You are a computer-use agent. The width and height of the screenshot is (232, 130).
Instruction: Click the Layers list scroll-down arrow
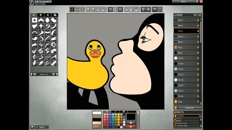click(x=201, y=104)
